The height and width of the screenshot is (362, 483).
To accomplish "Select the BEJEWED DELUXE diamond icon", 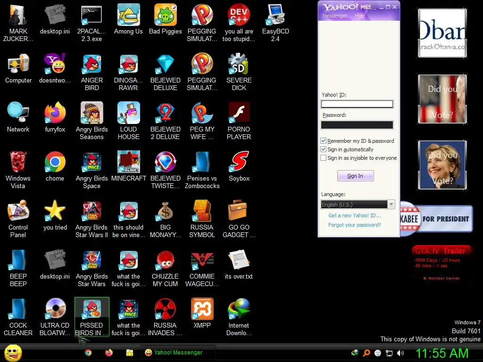I will click(x=166, y=72).
